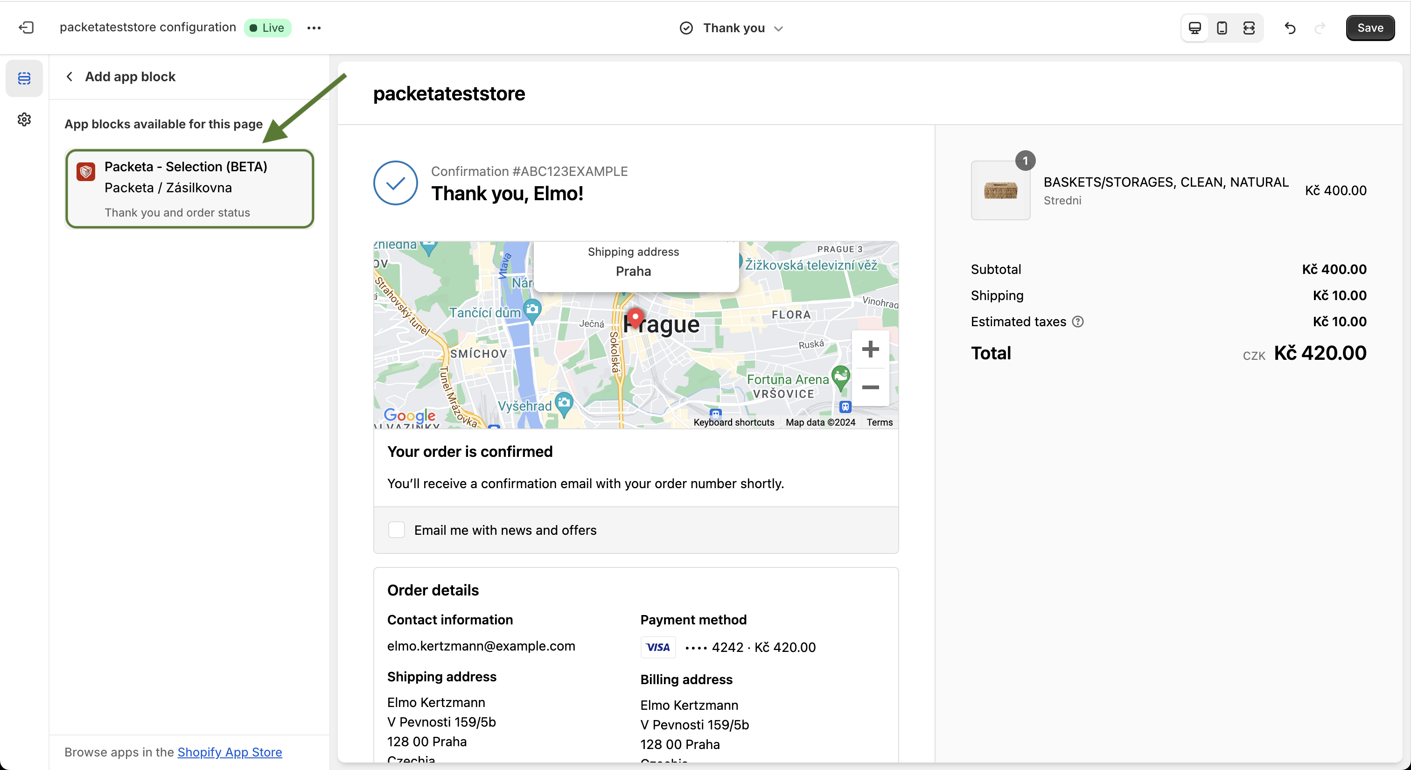The image size is (1411, 770).
Task: Switch to desktop preview icon
Action: (1194, 28)
